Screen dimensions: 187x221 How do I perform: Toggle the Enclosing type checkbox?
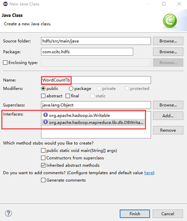point(5,62)
